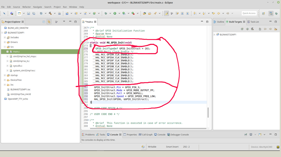Expand the Drivers folder in tree
The height and width of the screenshot is (157, 281).
tap(5, 42)
